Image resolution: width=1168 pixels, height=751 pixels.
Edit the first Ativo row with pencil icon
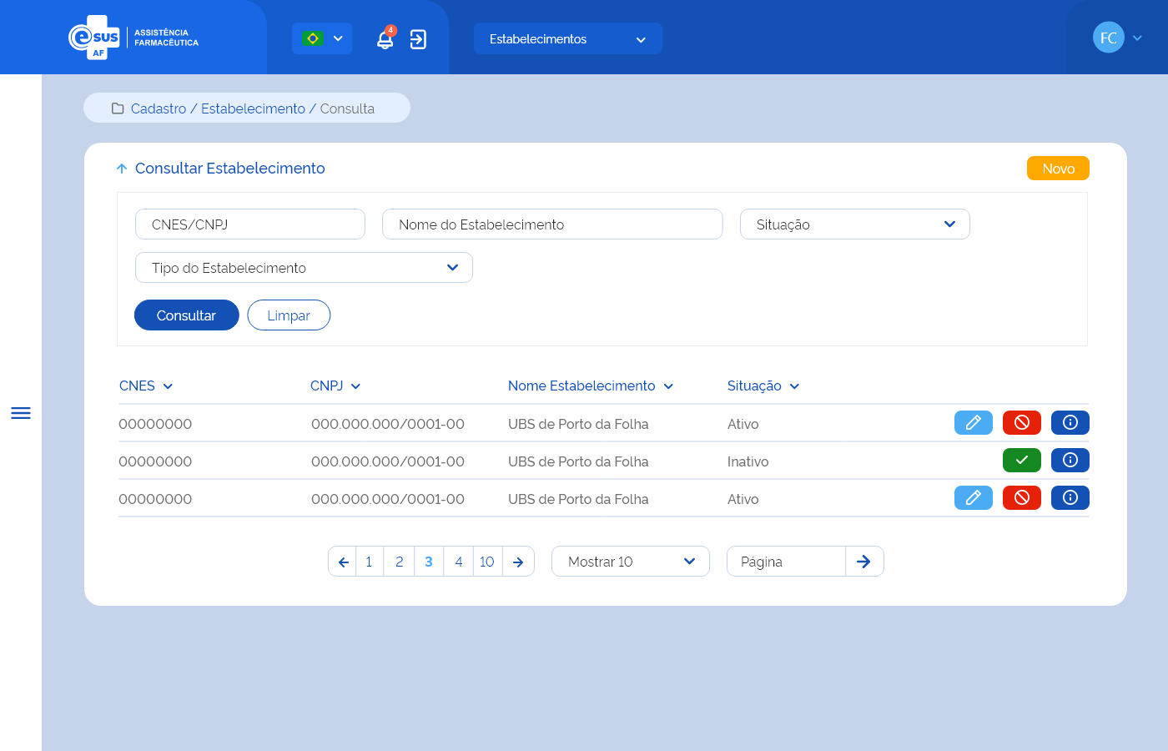(x=974, y=423)
